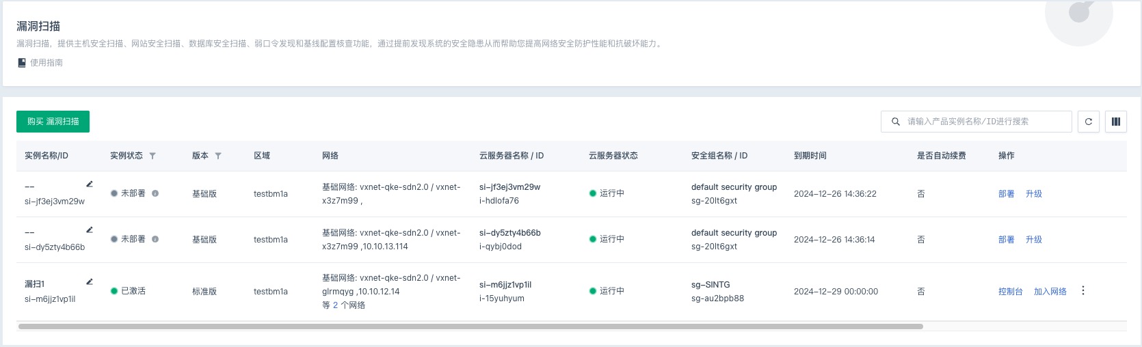
Task: Click 部署 for instance si-jf3ej3vm29w
Action: tap(1006, 194)
